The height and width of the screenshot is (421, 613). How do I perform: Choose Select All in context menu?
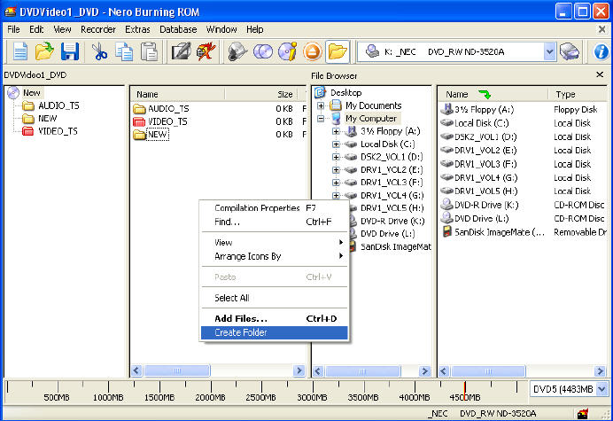pyautogui.click(x=274, y=298)
